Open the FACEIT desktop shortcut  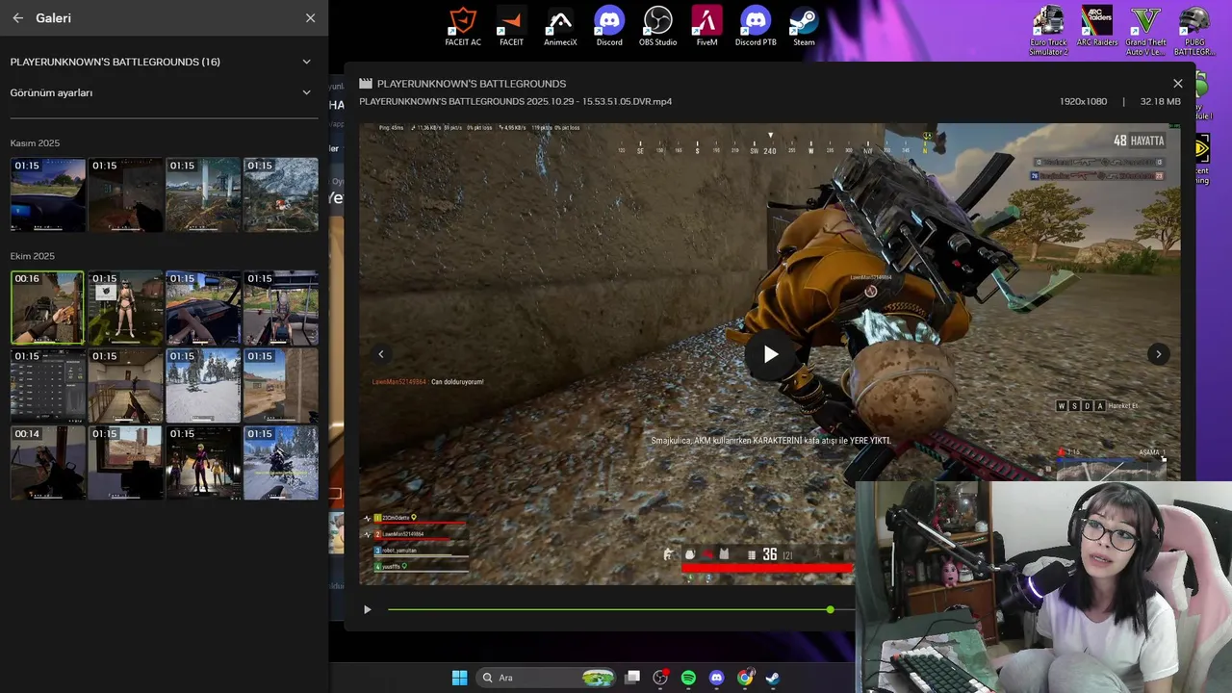pyautogui.click(x=512, y=26)
